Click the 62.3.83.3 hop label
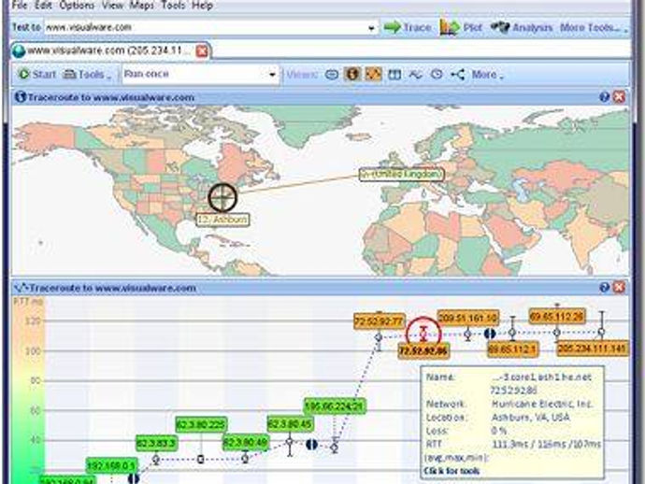The height and width of the screenshot is (484, 645). 157,443
